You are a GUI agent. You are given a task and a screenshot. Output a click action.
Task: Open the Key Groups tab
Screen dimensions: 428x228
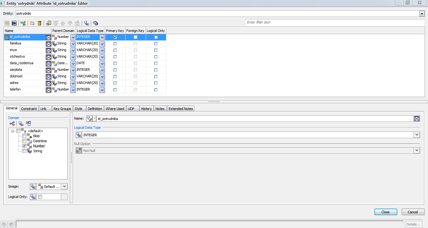[x=62, y=109]
